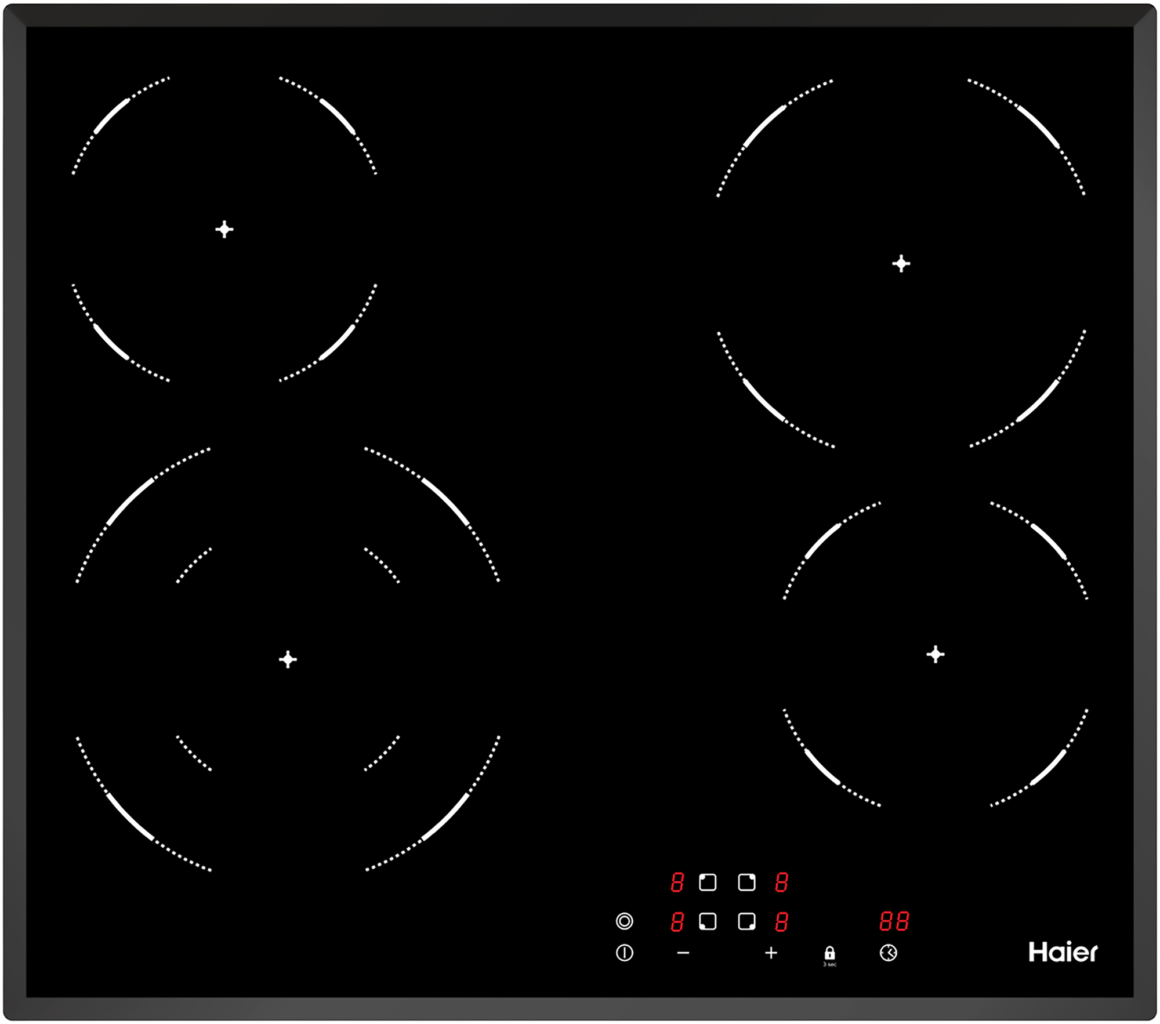This screenshot has height=1024, width=1160.
Task: Tap the dual-ring zone expansion icon
Action: 624,921
